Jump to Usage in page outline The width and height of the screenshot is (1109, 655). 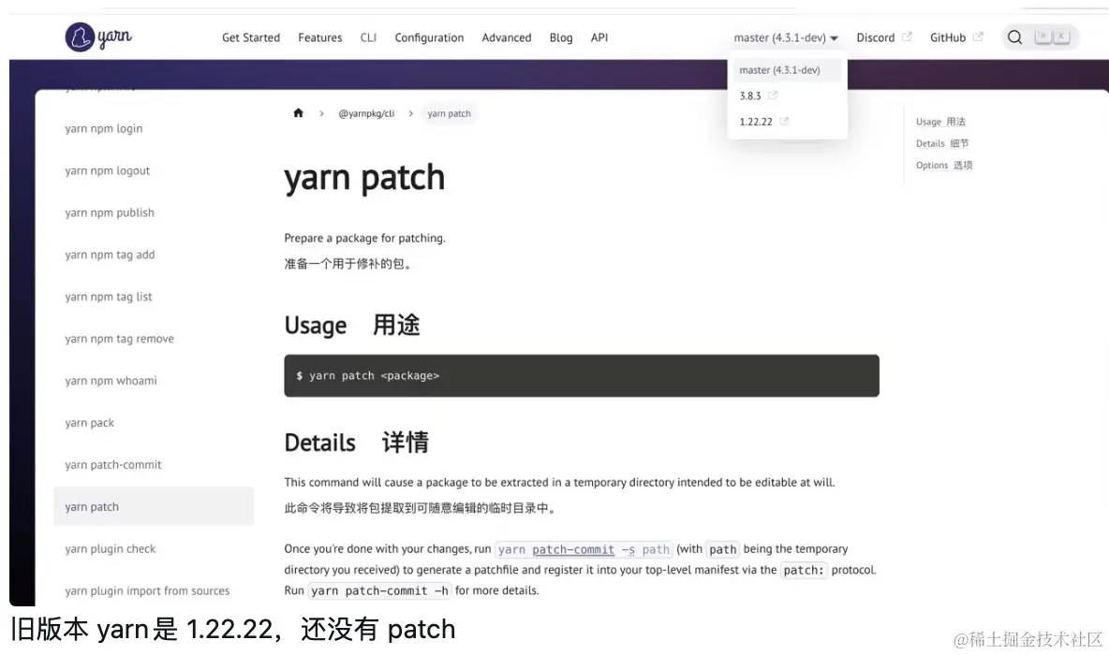click(x=940, y=122)
